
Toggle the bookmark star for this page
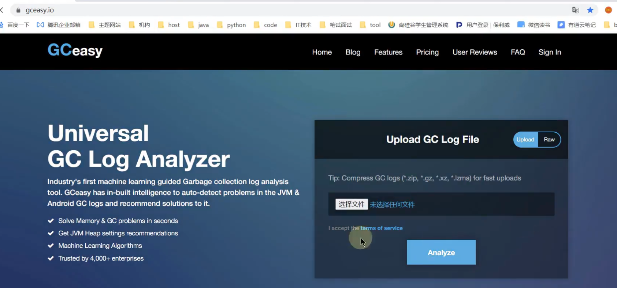(590, 10)
